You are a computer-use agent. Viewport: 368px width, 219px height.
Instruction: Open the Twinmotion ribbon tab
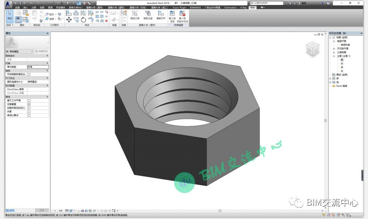tap(230, 7)
